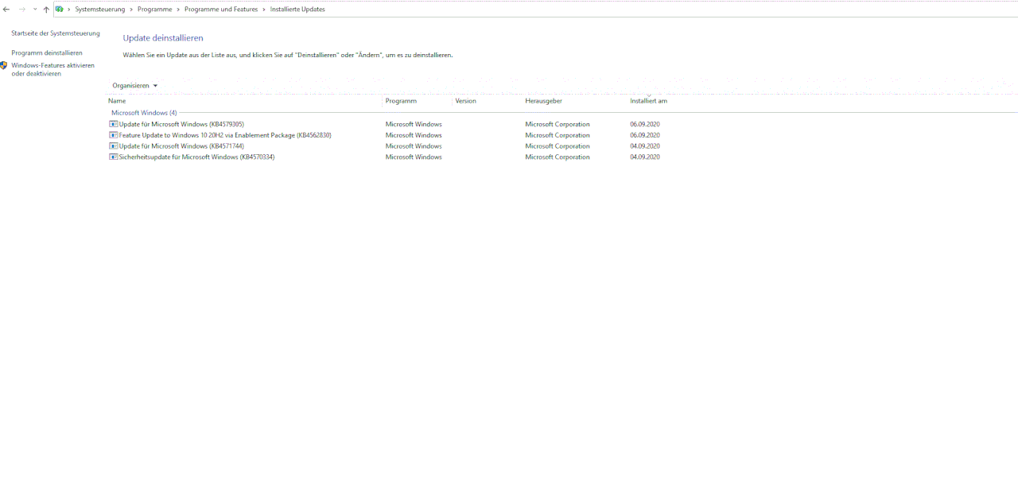This screenshot has width=1018, height=492.
Task: Click Microsoft Corporation in the KB4562830 row
Action: (x=558, y=135)
